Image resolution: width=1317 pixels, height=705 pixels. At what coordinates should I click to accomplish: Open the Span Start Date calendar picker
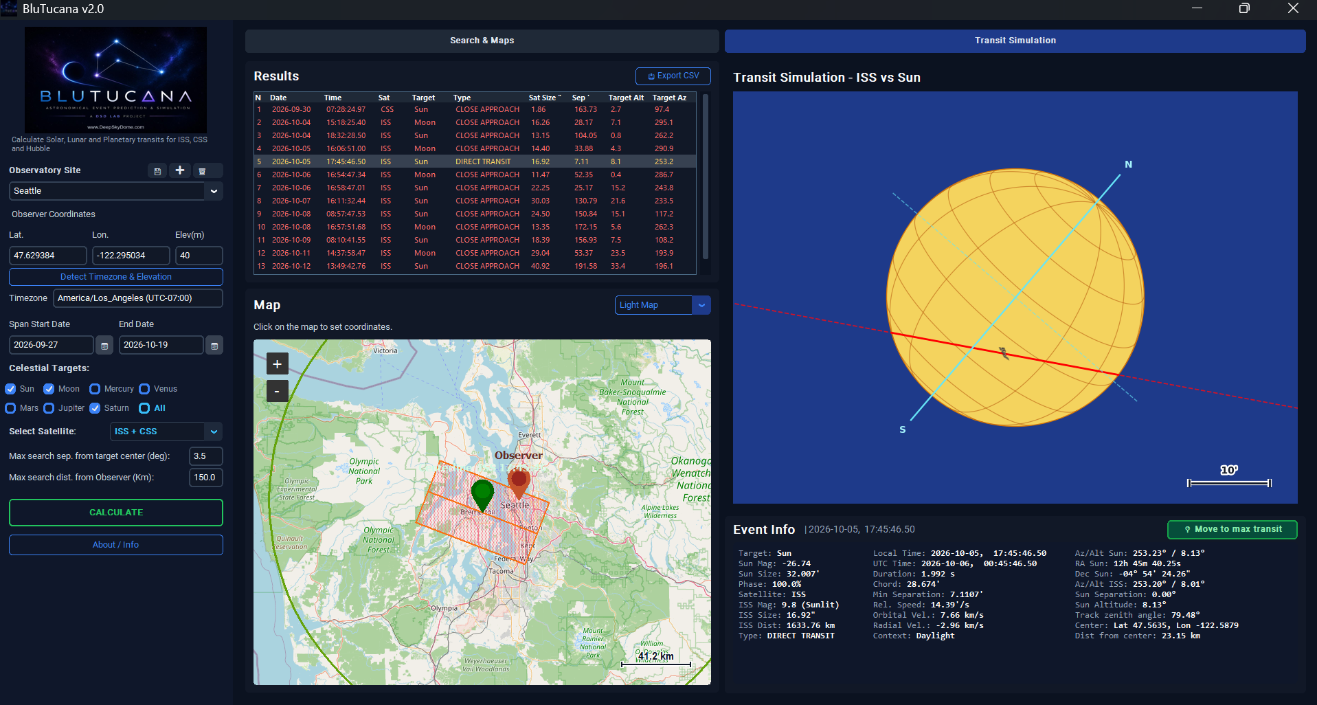(104, 346)
